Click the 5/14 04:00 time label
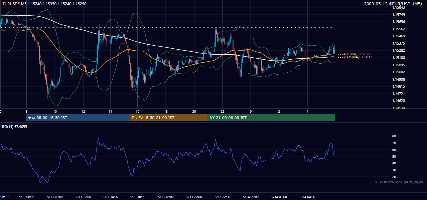 [307, 197]
